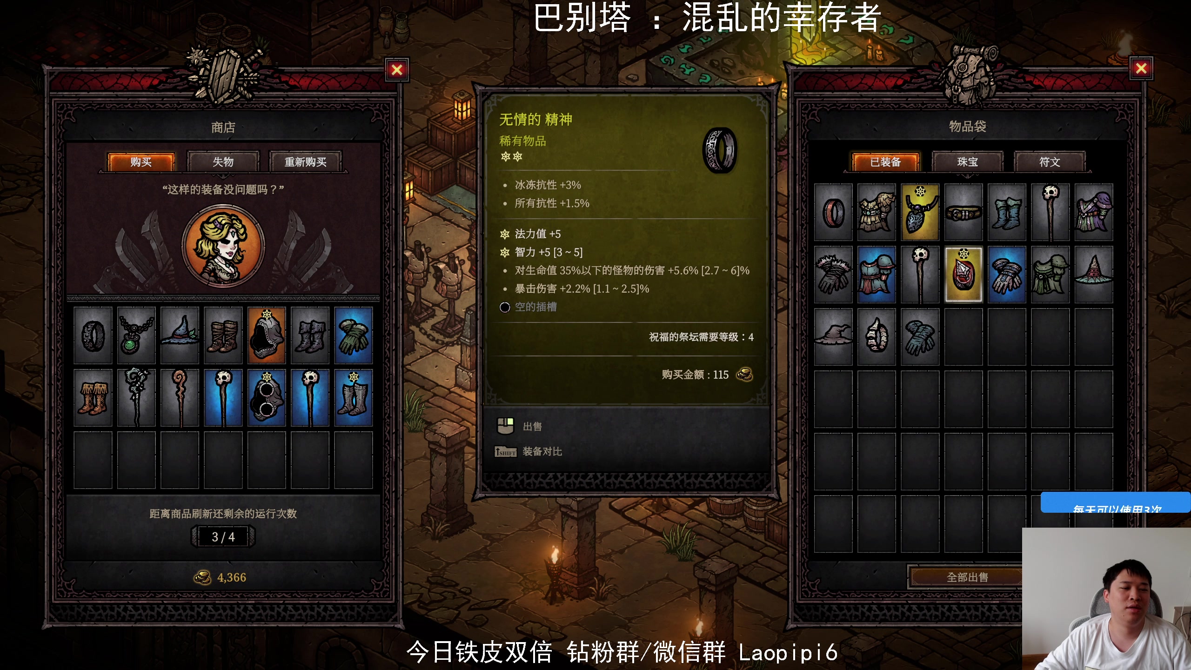Close the inventory bag panel
This screenshot has width=1191, height=670.
click(1141, 69)
